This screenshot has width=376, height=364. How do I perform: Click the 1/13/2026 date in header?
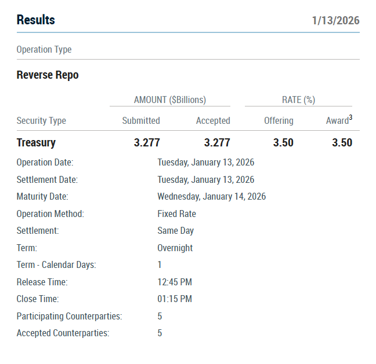pos(335,21)
